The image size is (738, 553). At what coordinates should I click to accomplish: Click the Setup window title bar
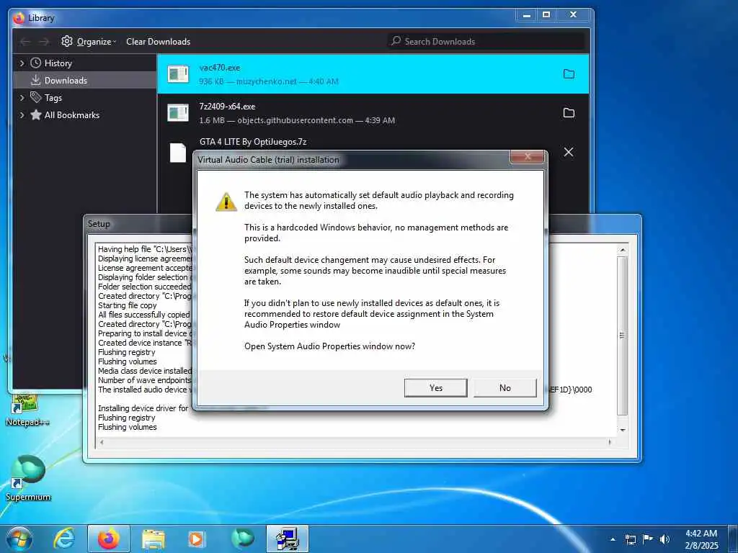[x=138, y=224]
